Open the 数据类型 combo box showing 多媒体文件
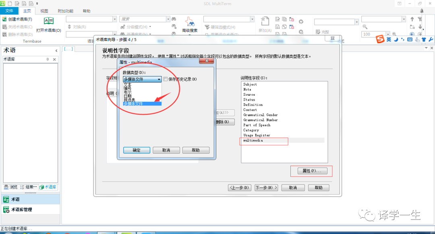Screen dimensions: 435x234 142,79
